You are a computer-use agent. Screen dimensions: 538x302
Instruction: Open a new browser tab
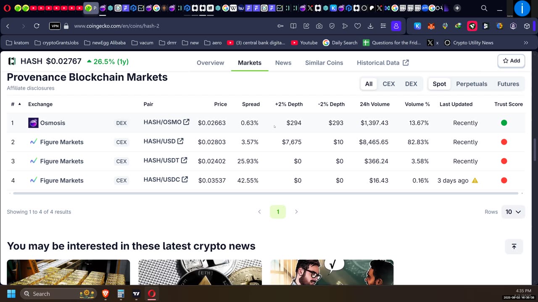point(457,8)
